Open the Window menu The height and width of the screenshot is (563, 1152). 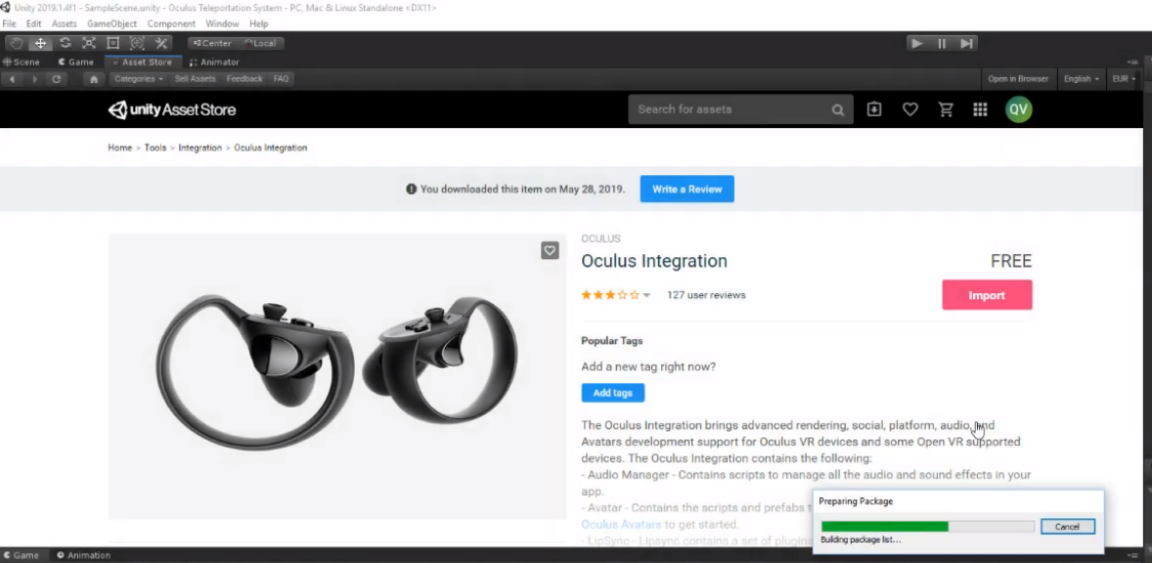point(222,23)
